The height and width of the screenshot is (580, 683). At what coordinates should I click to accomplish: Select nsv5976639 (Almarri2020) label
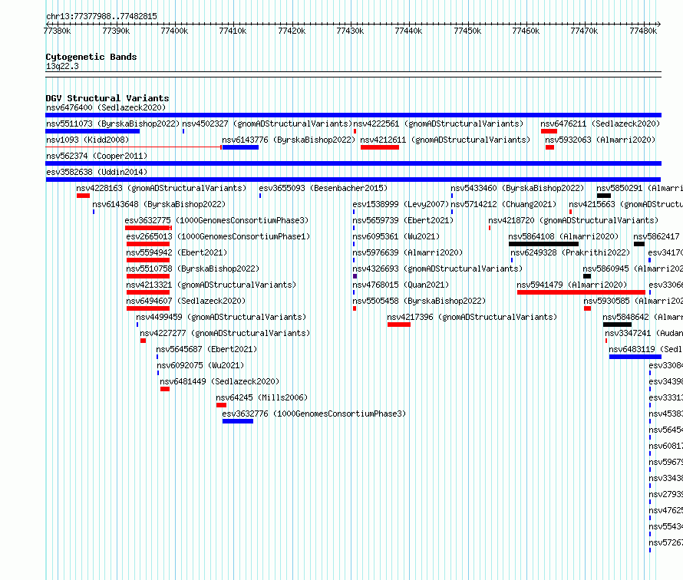407,252
